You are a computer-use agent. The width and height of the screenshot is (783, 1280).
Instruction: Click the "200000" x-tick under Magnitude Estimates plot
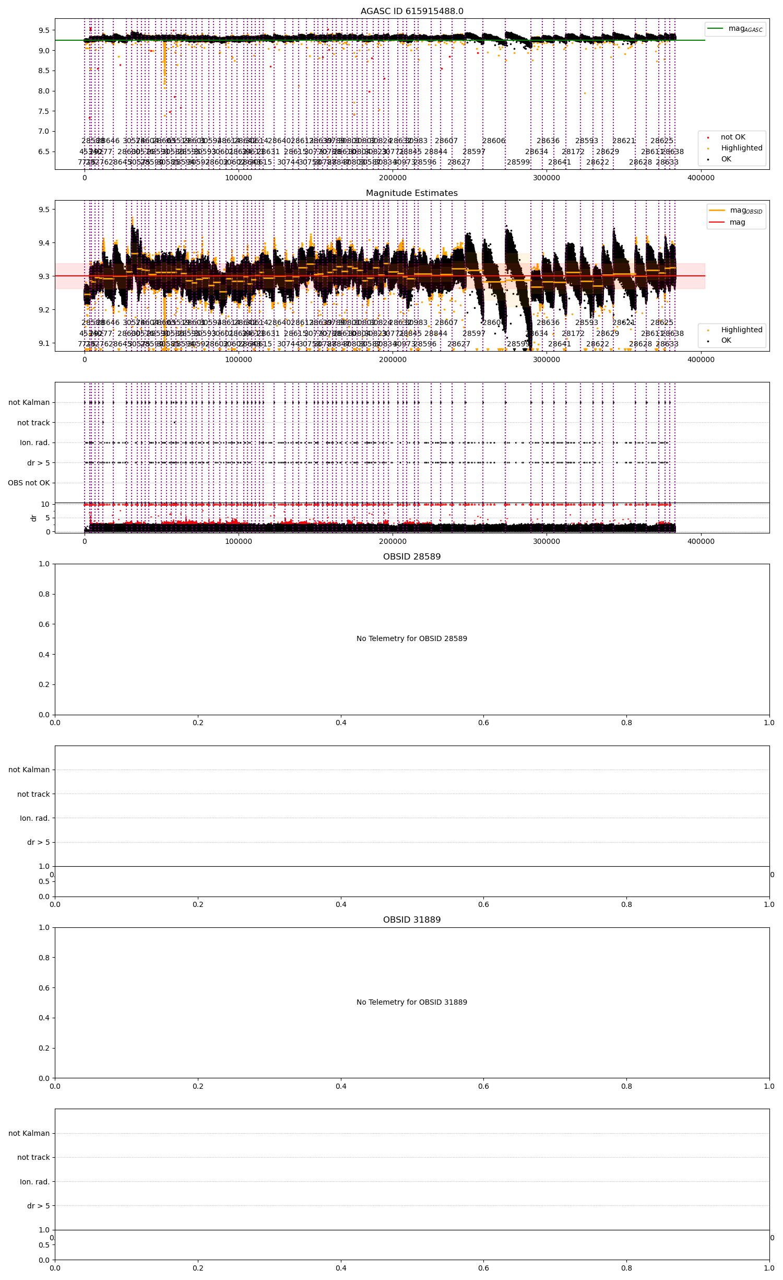pos(393,359)
